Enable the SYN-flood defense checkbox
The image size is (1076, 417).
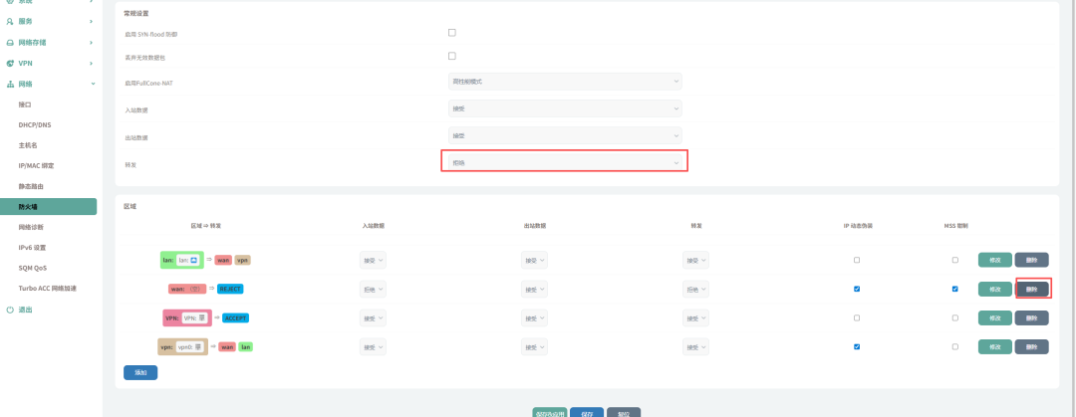pos(451,33)
